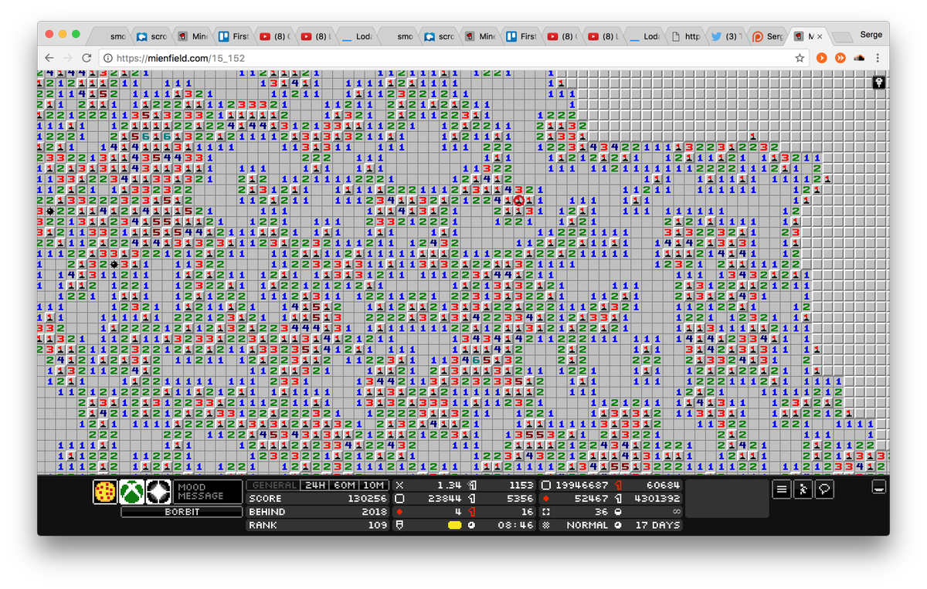Click the value 60684
Screen dimensions: 927x589
pos(664,486)
